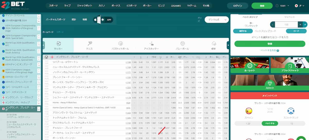Click the roulette chip icon
This screenshot has width=309, height=140.
(x=249, y=66)
